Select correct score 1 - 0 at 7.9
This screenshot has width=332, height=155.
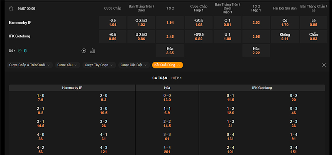40,98
